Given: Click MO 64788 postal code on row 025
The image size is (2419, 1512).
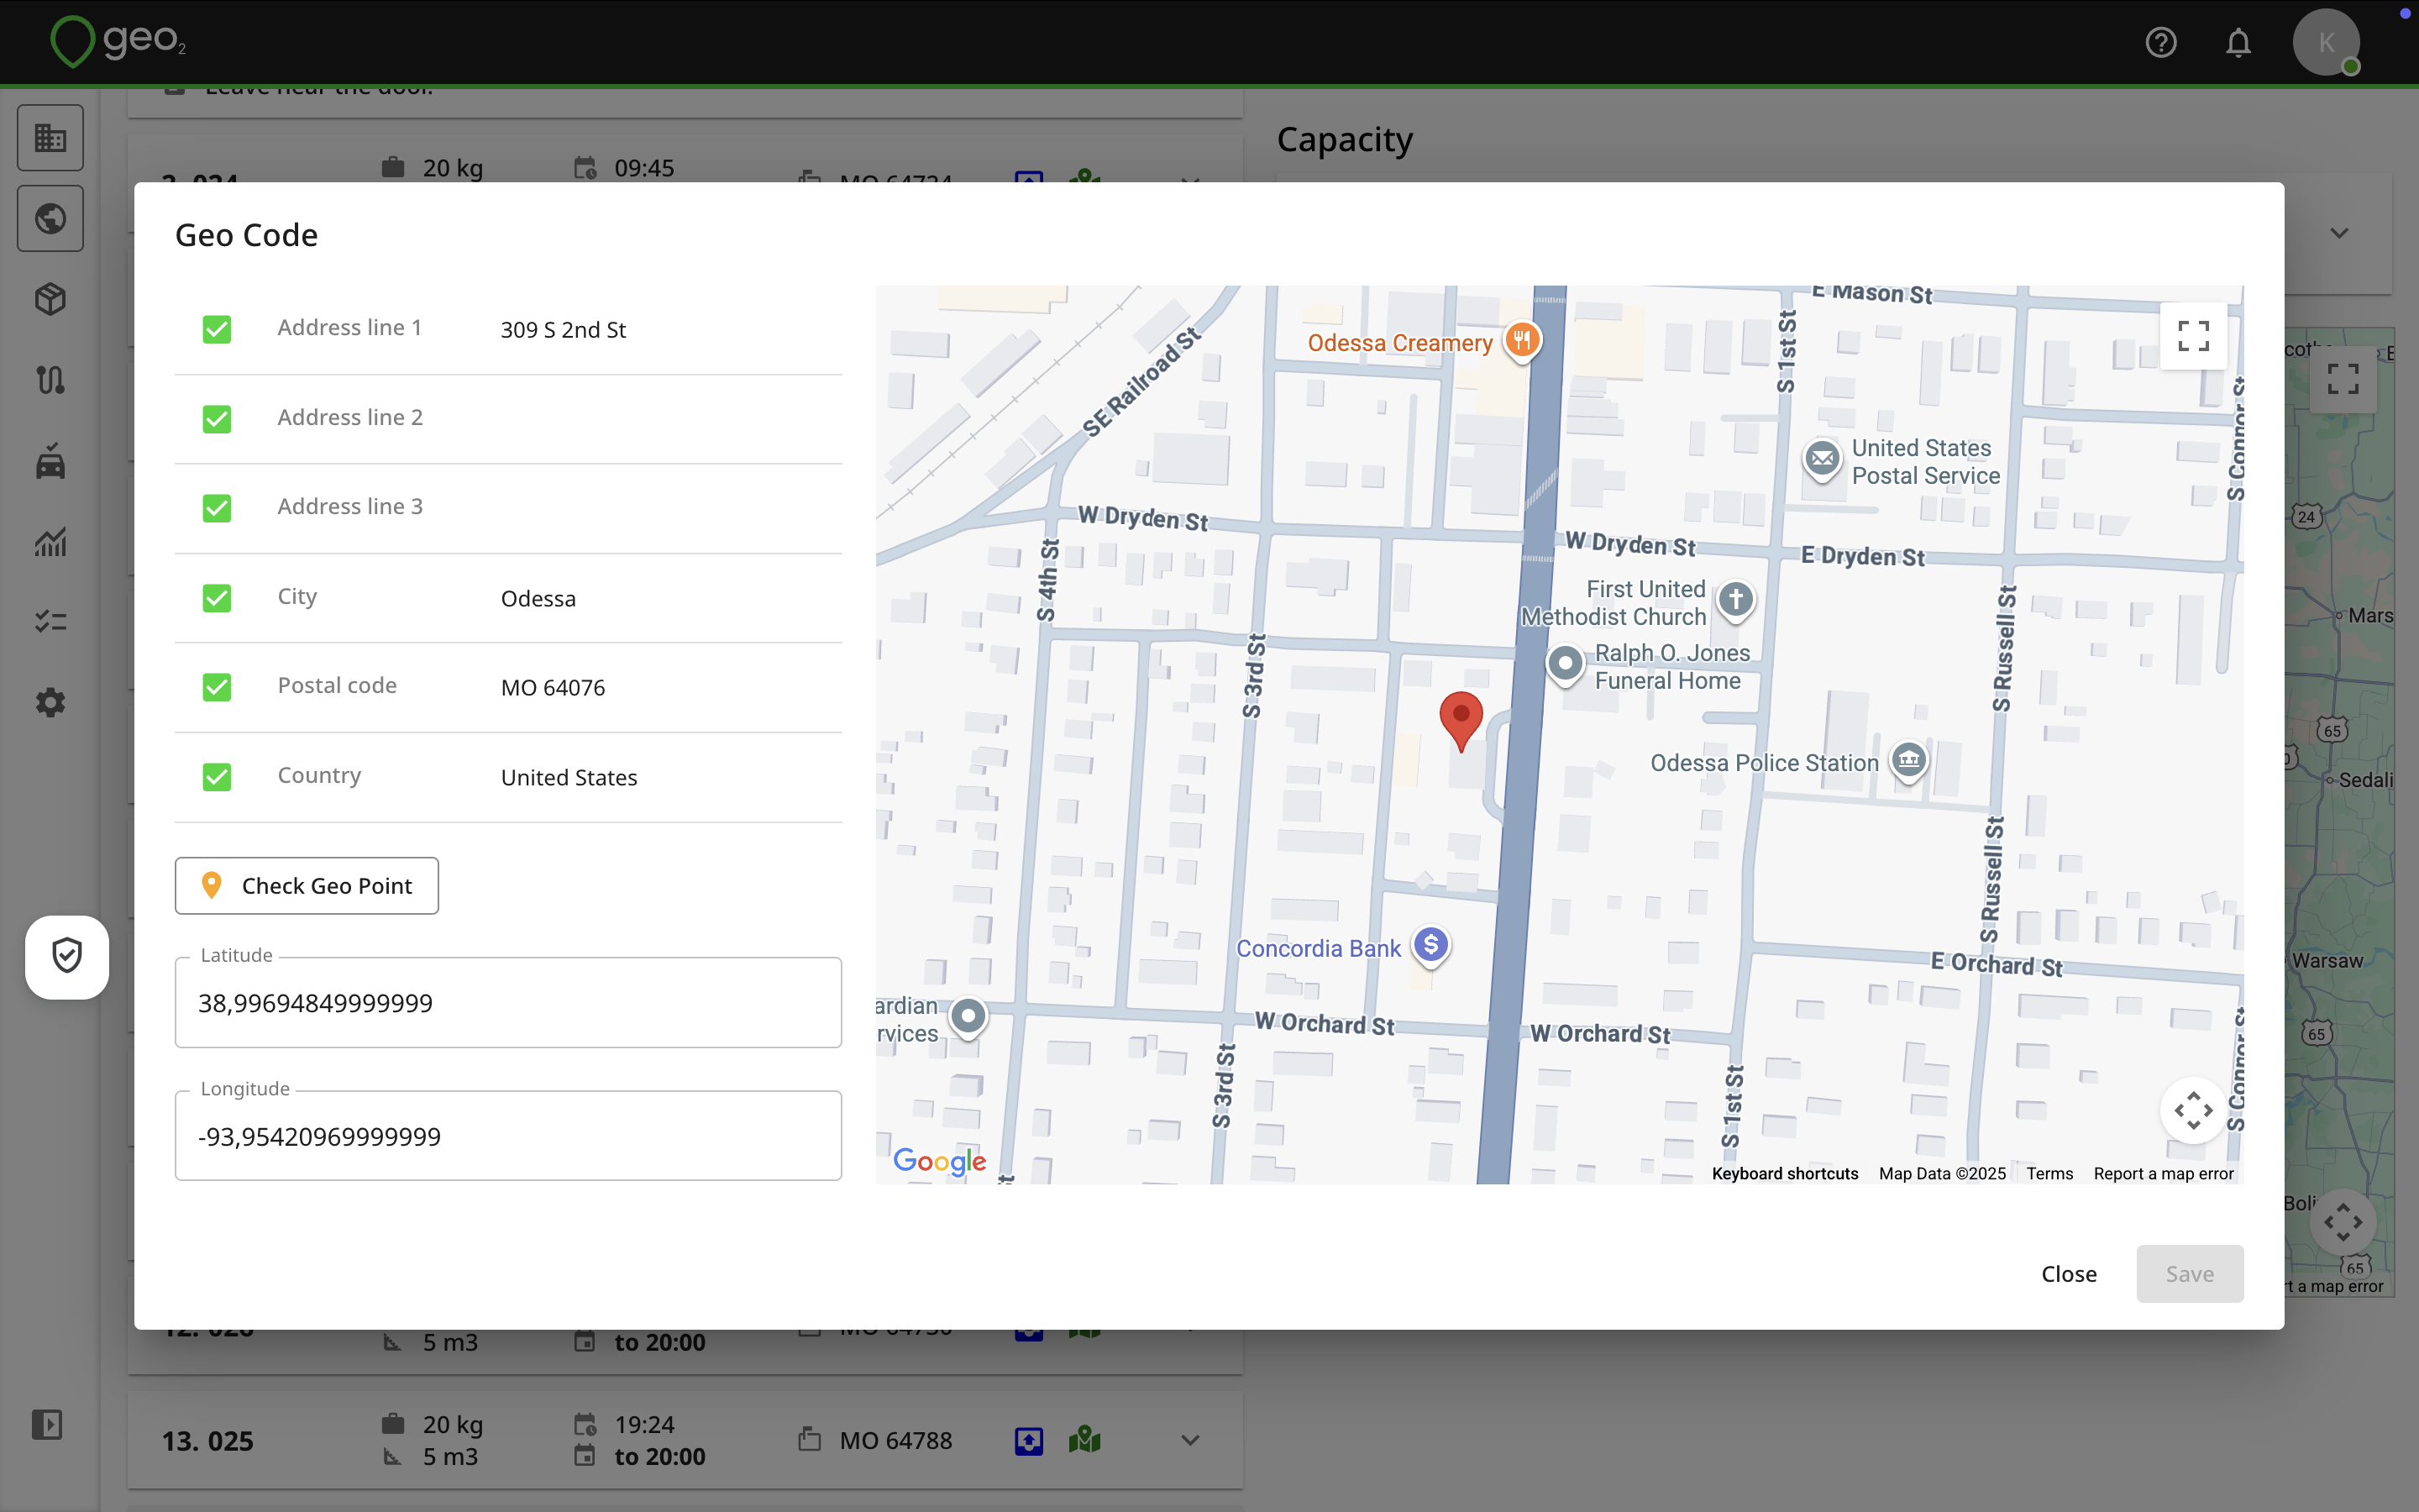Looking at the screenshot, I should click(895, 1441).
